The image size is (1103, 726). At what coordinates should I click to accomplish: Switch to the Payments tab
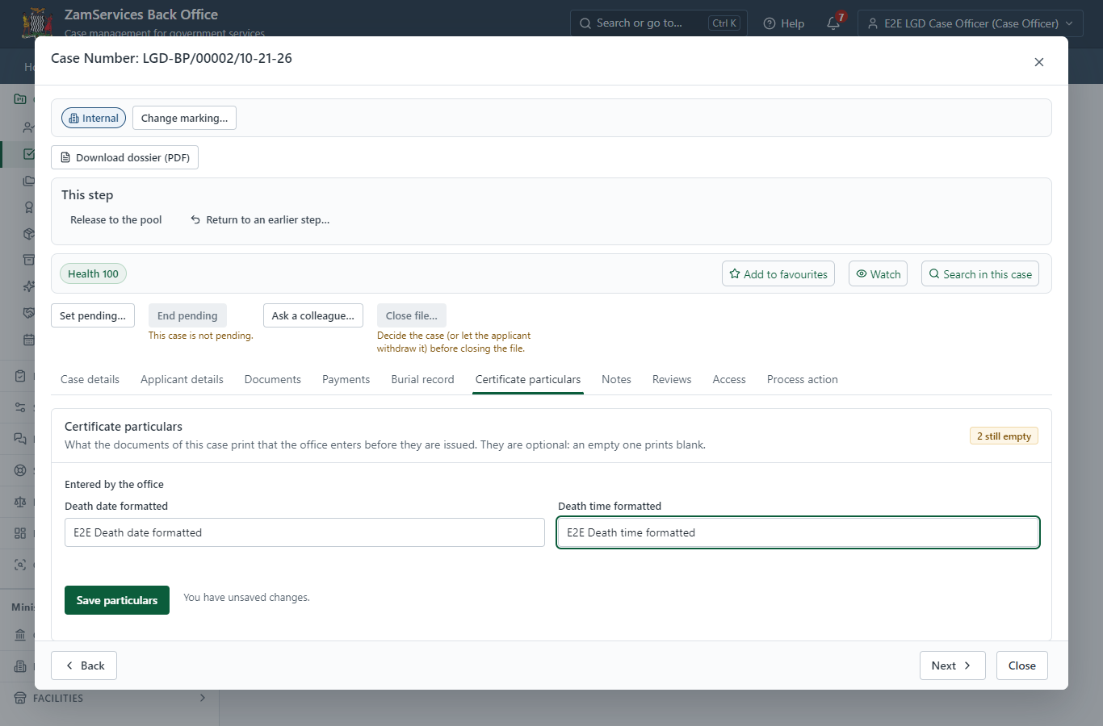pyautogui.click(x=346, y=379)
